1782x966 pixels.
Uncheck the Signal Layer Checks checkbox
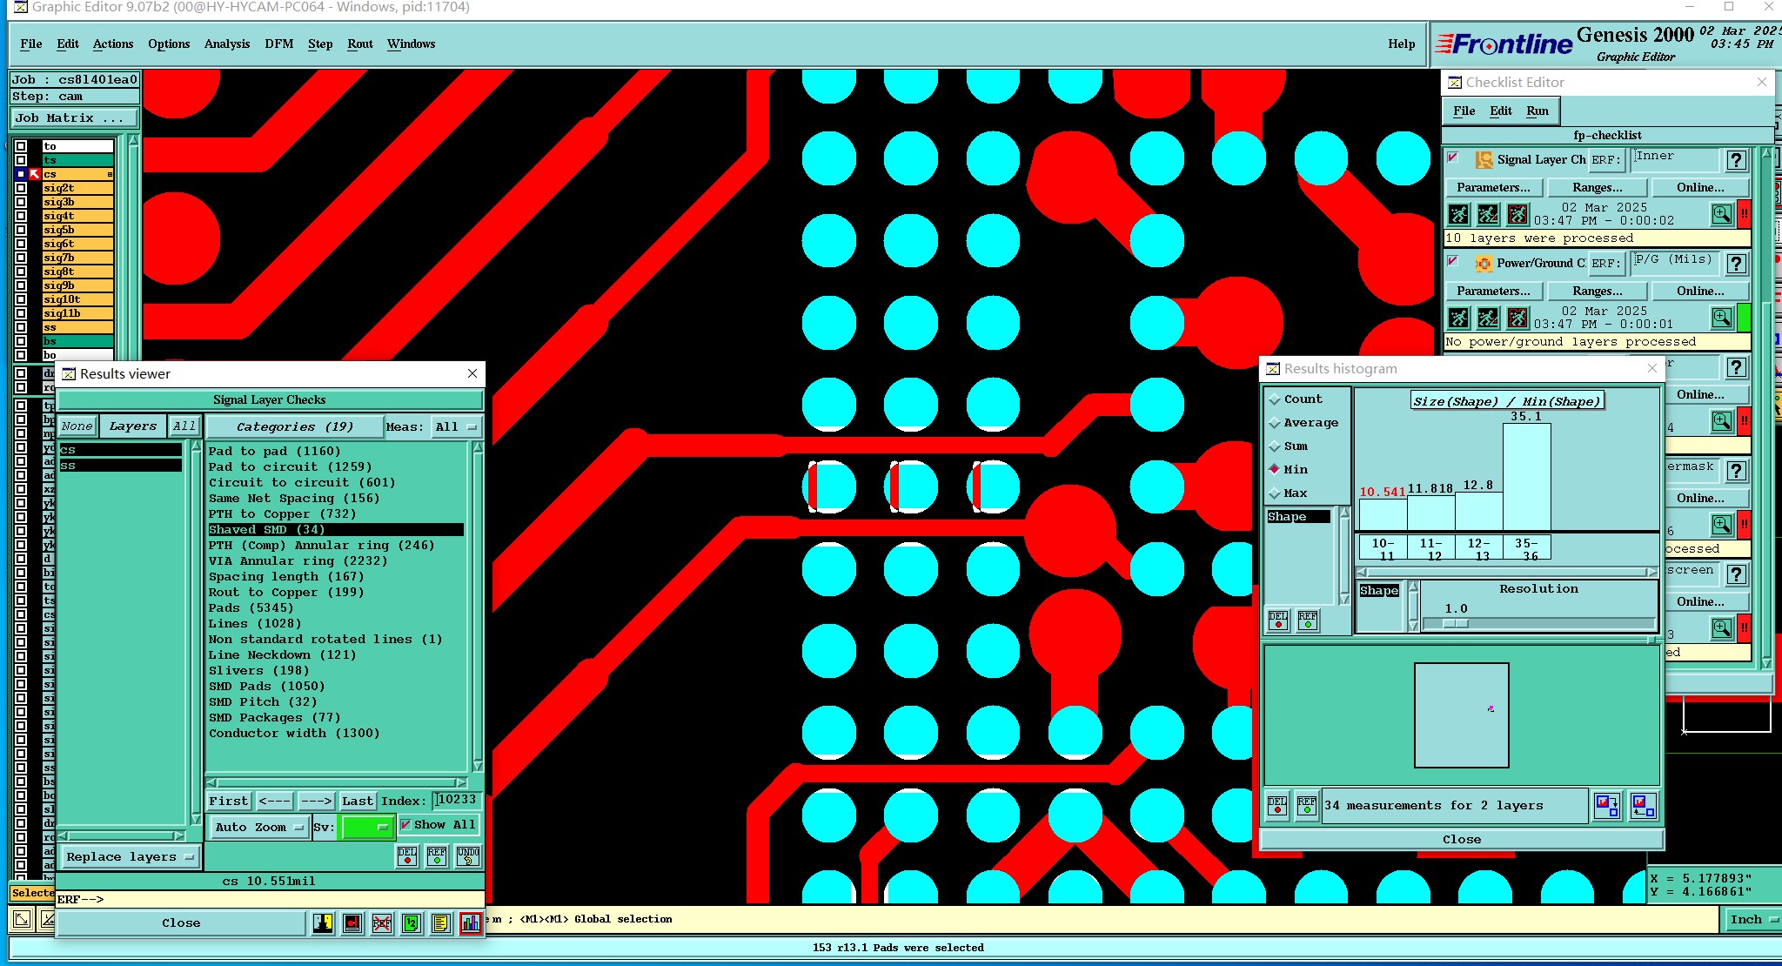[1453, 158]
